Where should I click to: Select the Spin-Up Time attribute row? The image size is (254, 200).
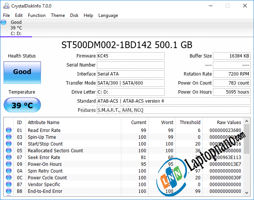pyautogui.click(x=124, y=137)
